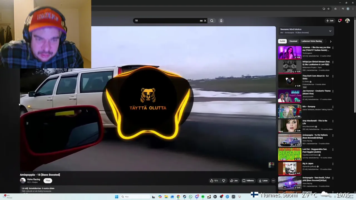This screenshot has height=200, width=356.
Task: Open Amy Macdonald - This is the Life title
Action: pyautogui.click(x=315, y=122)
